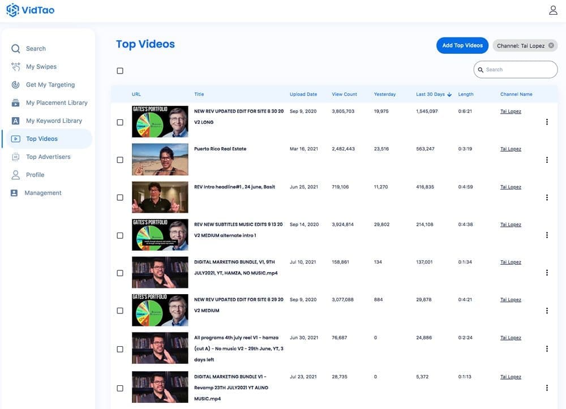566x409 pixels.
Task: Click the Puerto Rico Real Estate title
Action: [x=220, y=149]
